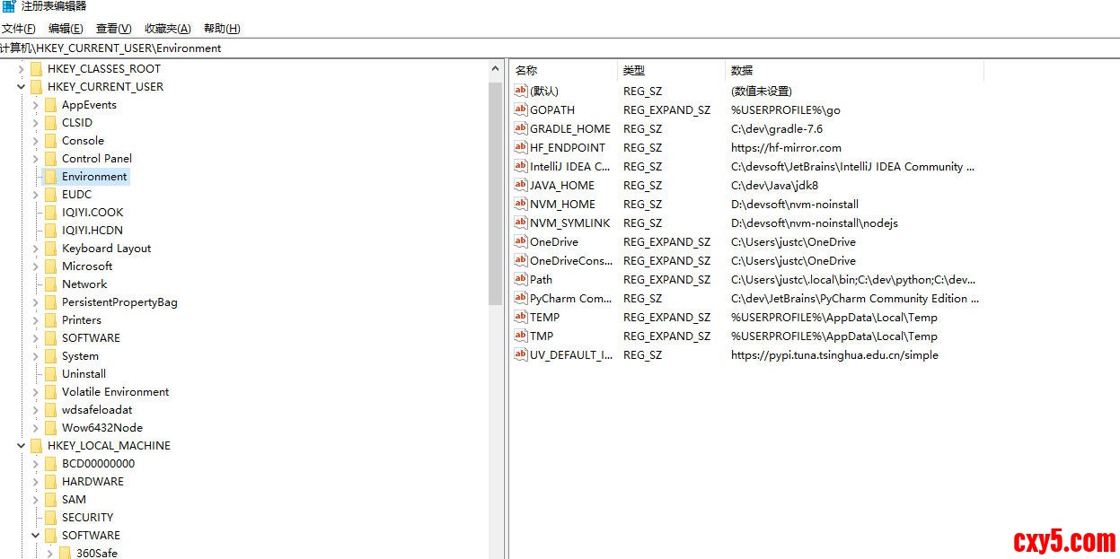Collapse HKEY_LOCAL_MACHINE node arrow

click(x=22, y=446)
